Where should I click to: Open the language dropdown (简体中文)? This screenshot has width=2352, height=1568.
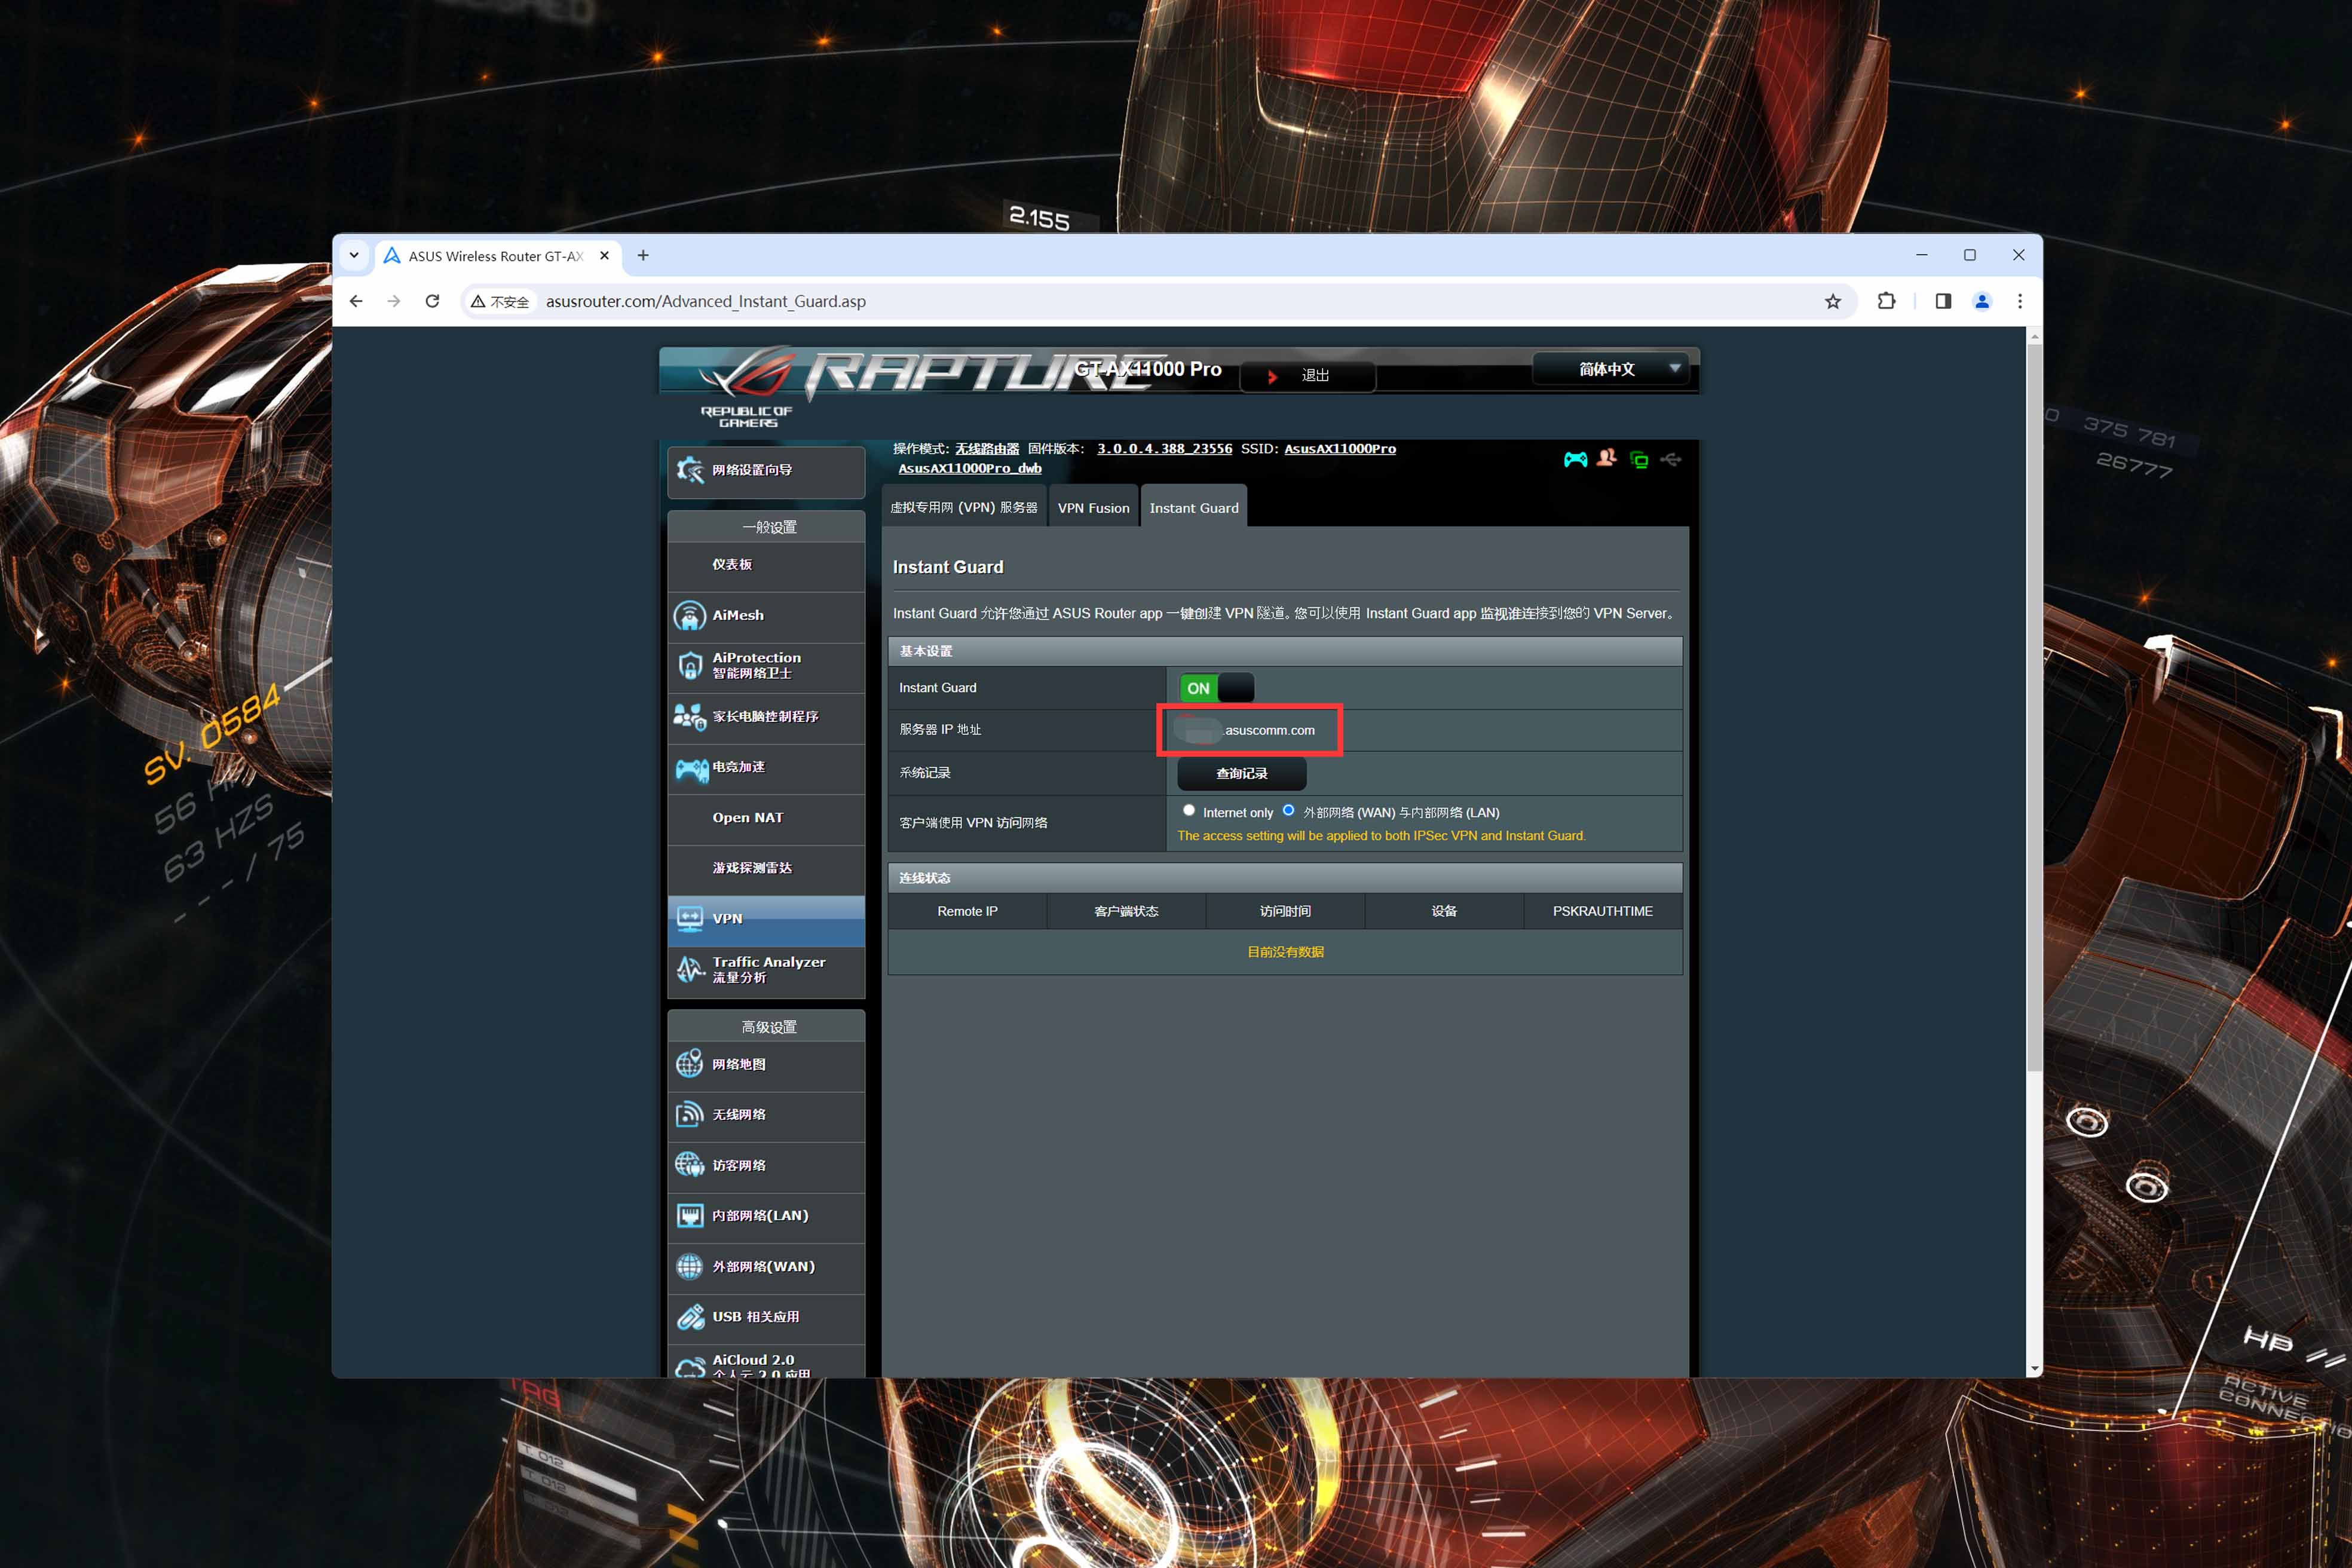(x=1610, y=369)
